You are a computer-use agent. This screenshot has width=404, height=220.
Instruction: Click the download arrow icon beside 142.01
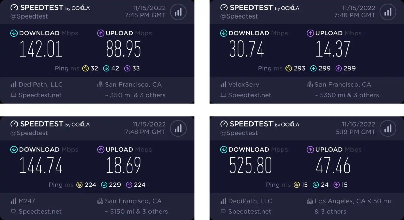click(x=14, y=33)
